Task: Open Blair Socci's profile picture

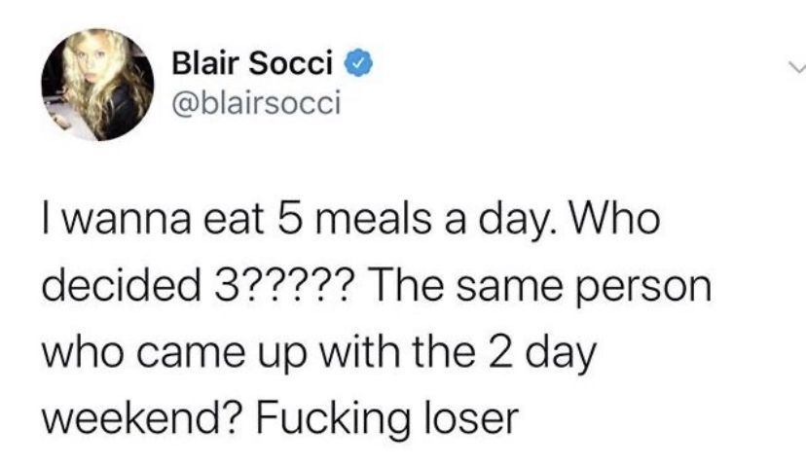Action: (97, 85)
